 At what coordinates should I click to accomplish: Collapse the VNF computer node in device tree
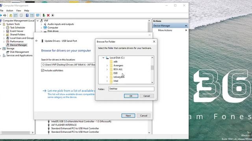coord(38,21)
